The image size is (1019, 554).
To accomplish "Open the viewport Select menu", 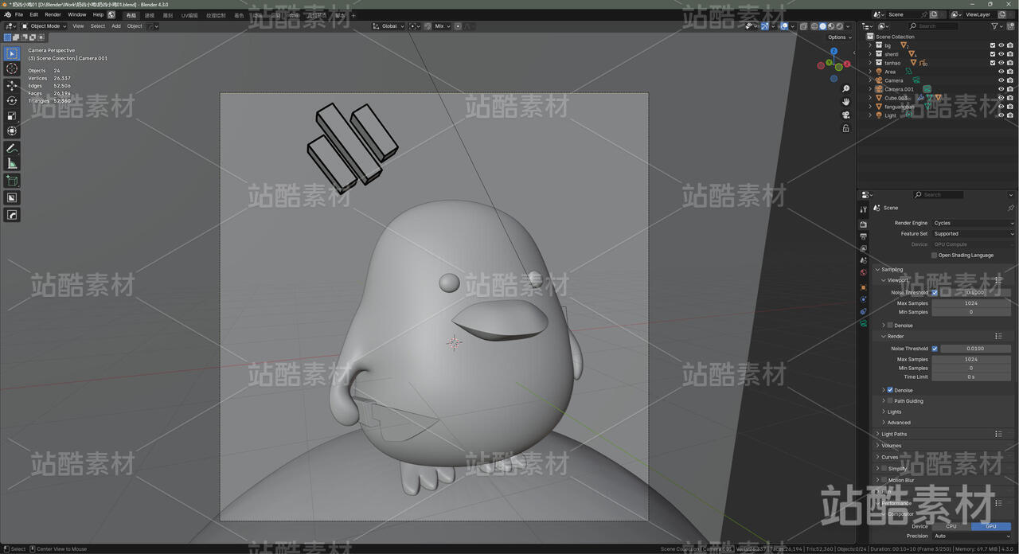I will tap(98, 26).
